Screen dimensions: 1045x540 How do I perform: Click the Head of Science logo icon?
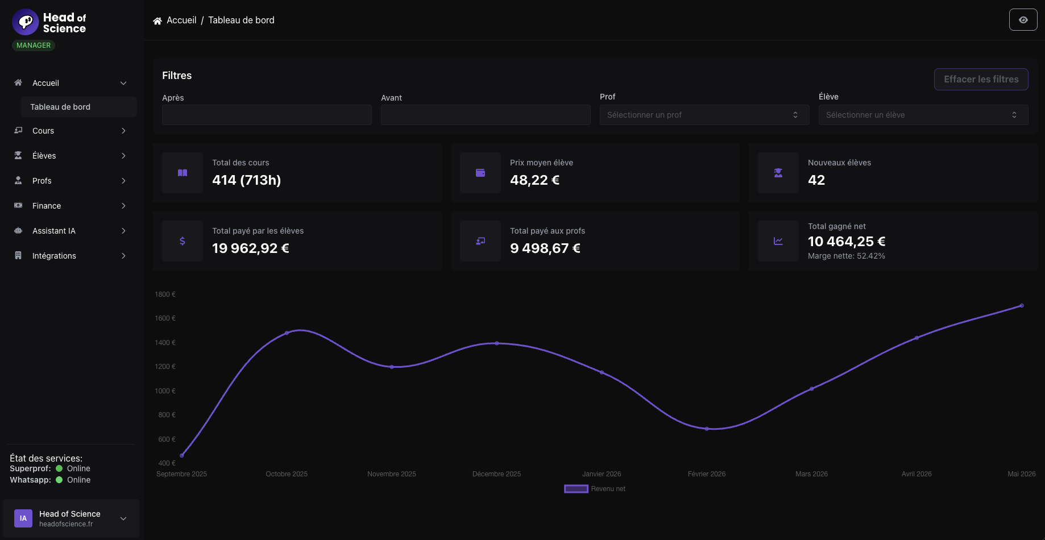pos(25,22)
